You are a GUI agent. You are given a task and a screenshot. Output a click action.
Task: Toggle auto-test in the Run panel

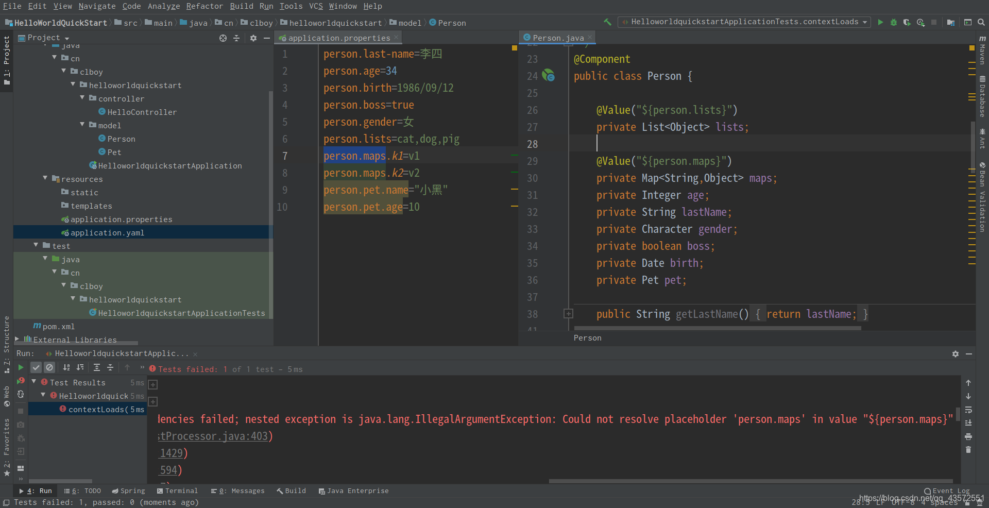[x=21, y=394]
